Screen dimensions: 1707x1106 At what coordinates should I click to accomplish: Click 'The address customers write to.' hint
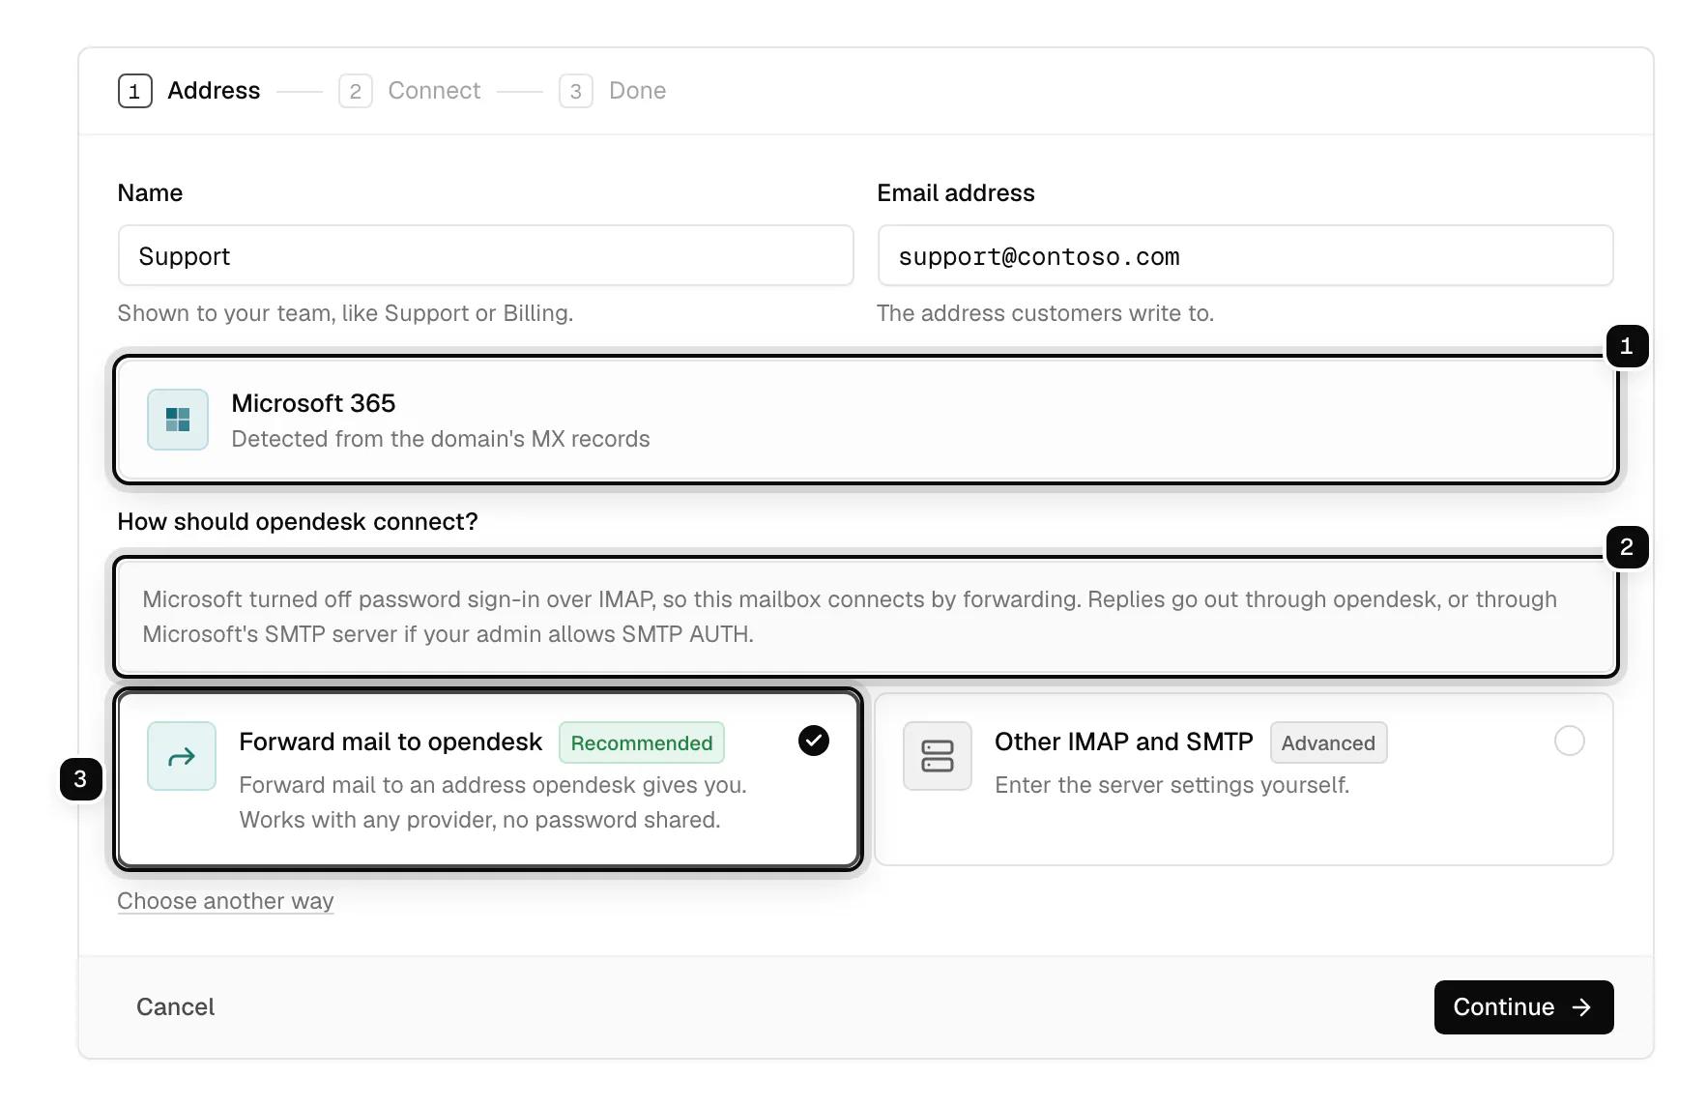coord(1045,313)
